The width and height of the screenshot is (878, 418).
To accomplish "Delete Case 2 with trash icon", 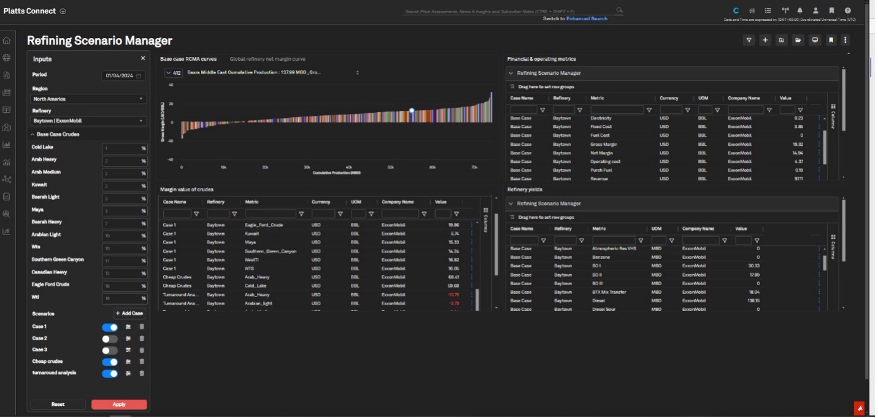I will coord(141,339).
